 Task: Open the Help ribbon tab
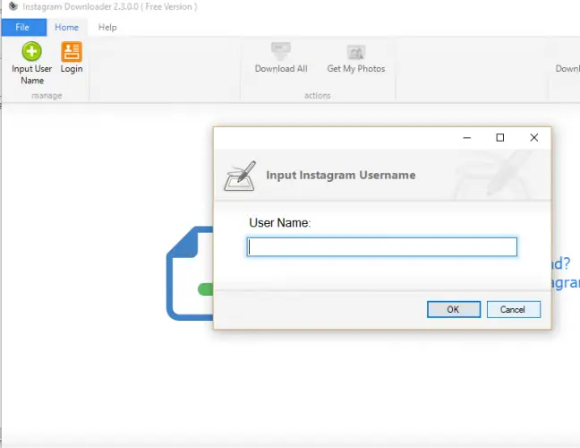click(107, 28)
